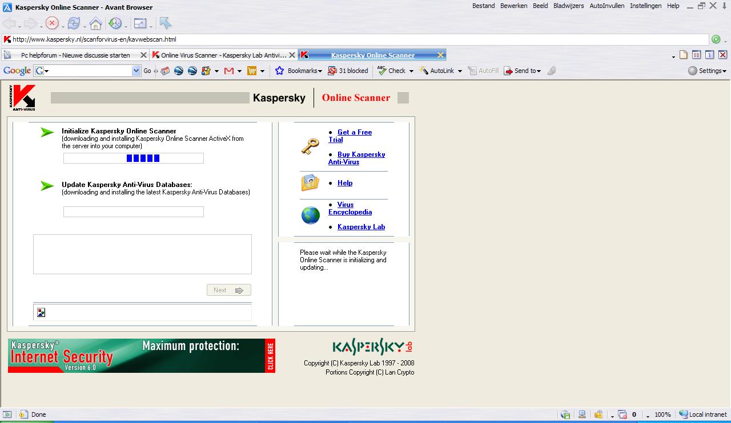Screen dimensions: 731x423
Task: Expand the Google search box dropdown
Action: click(136, 71)
